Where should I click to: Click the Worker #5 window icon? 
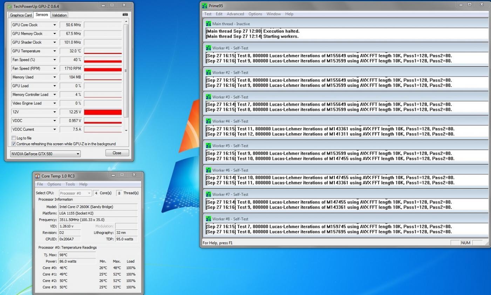[x=209, y=146]
